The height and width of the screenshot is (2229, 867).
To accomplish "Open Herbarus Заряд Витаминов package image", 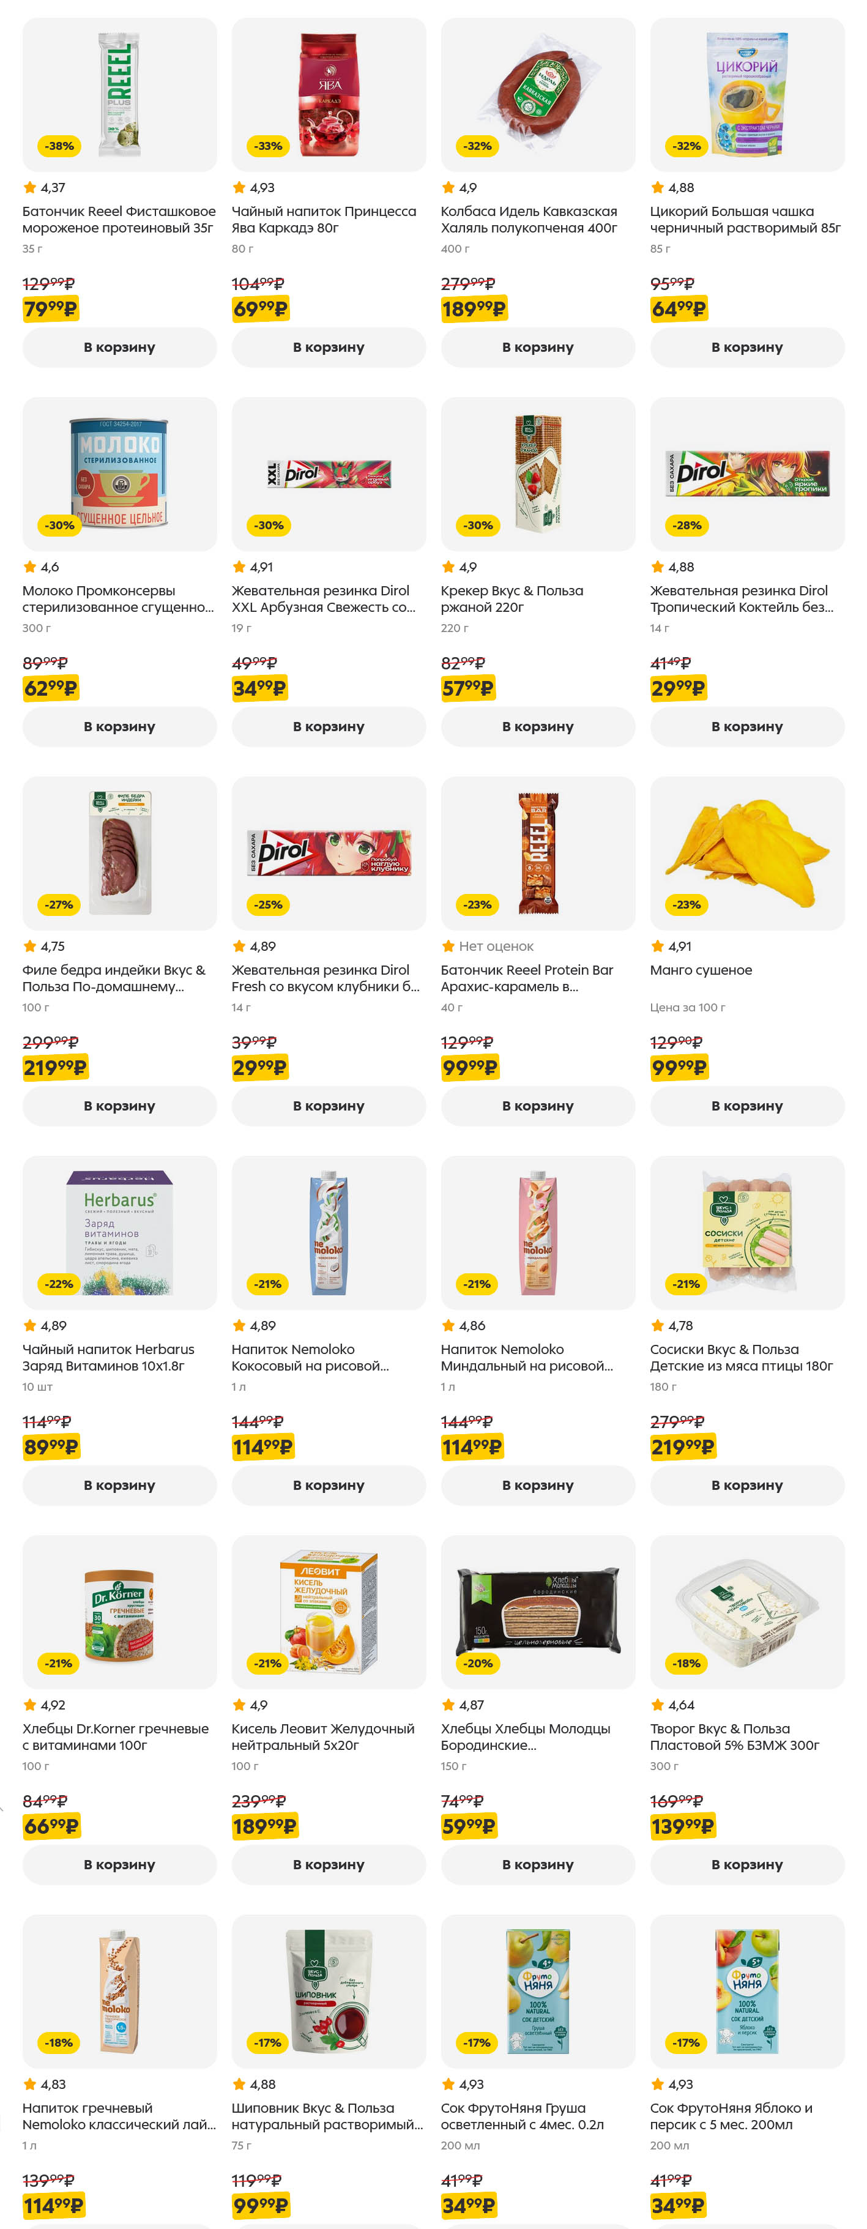I will click(x=119, y=1232).
